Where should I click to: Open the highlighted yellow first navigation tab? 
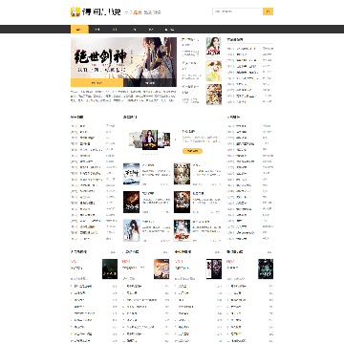coord(79,30)
